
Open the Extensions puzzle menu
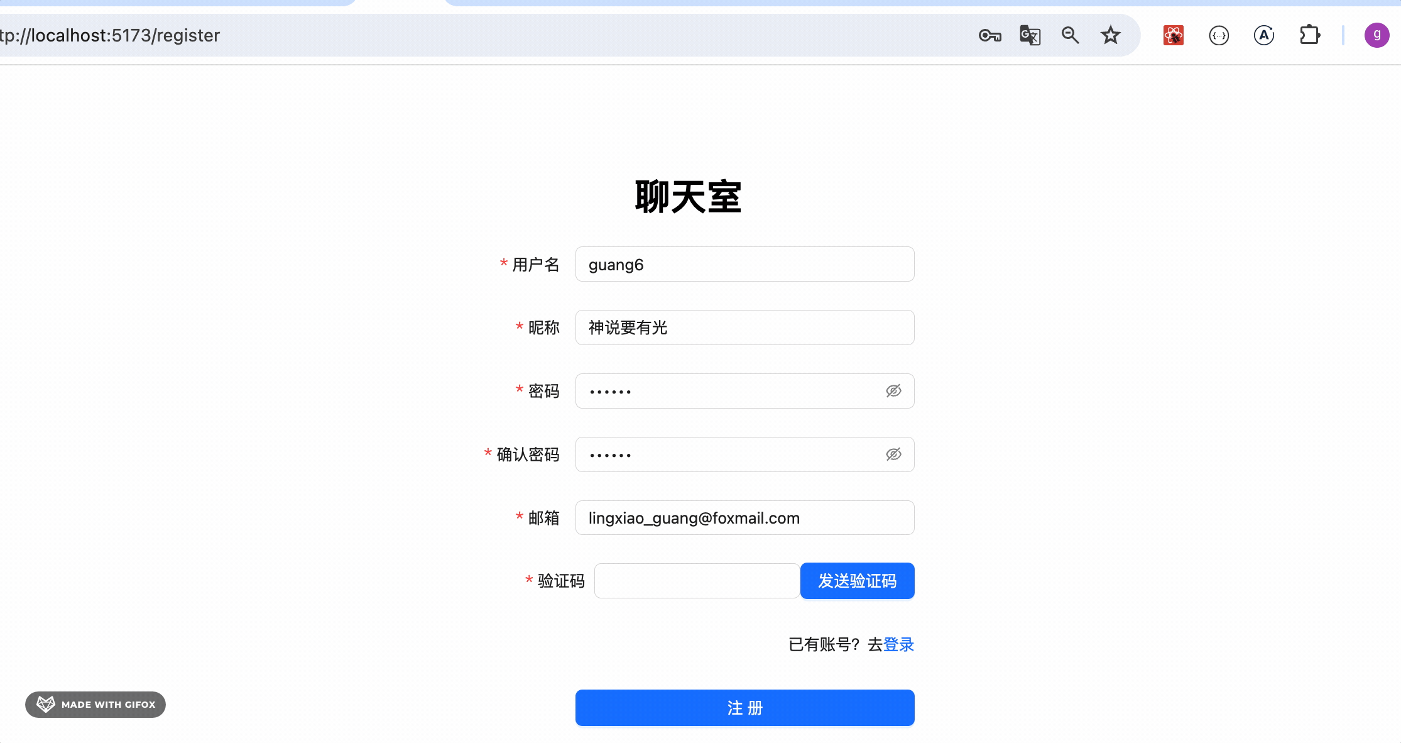[1309, 35]
